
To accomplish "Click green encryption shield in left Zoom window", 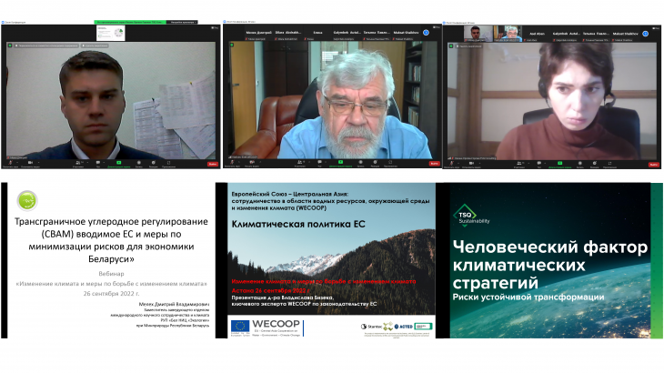I will [x=10, y=45].
